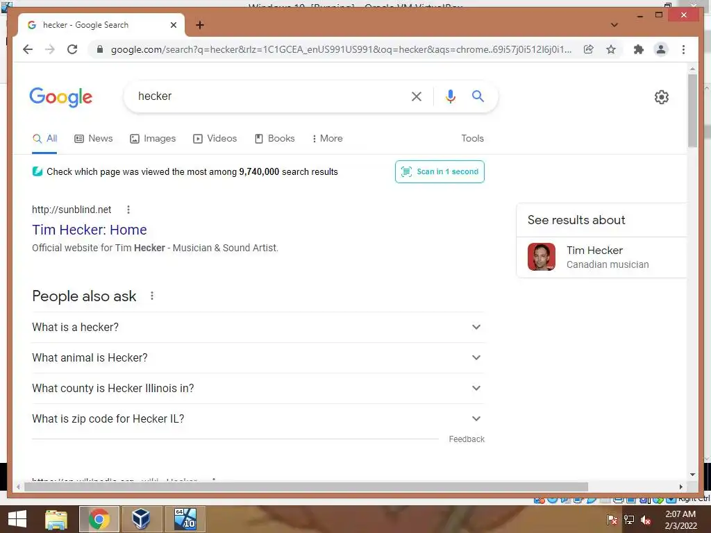Click the extension icon beside Check which page
This screenshot has width=711, height=533.
[37, 171]
